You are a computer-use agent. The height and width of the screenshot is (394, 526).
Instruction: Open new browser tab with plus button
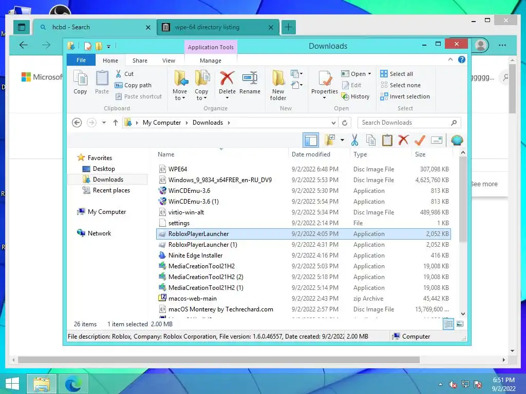click(x=289, y=27)
